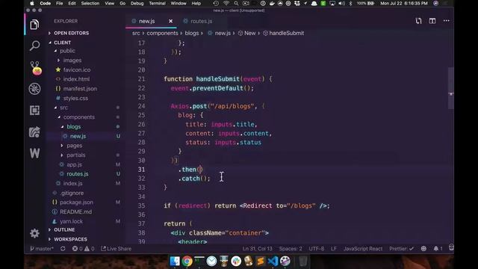Open Slack from the Dock
Image resolution: width=478 pixels, height=269 pixels.
[236, 261]
